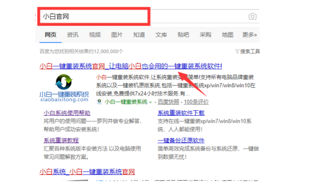Viewport: 318px width, 190px height.
Task: Open the 系统重装教程 link
Action: [61, 140]
